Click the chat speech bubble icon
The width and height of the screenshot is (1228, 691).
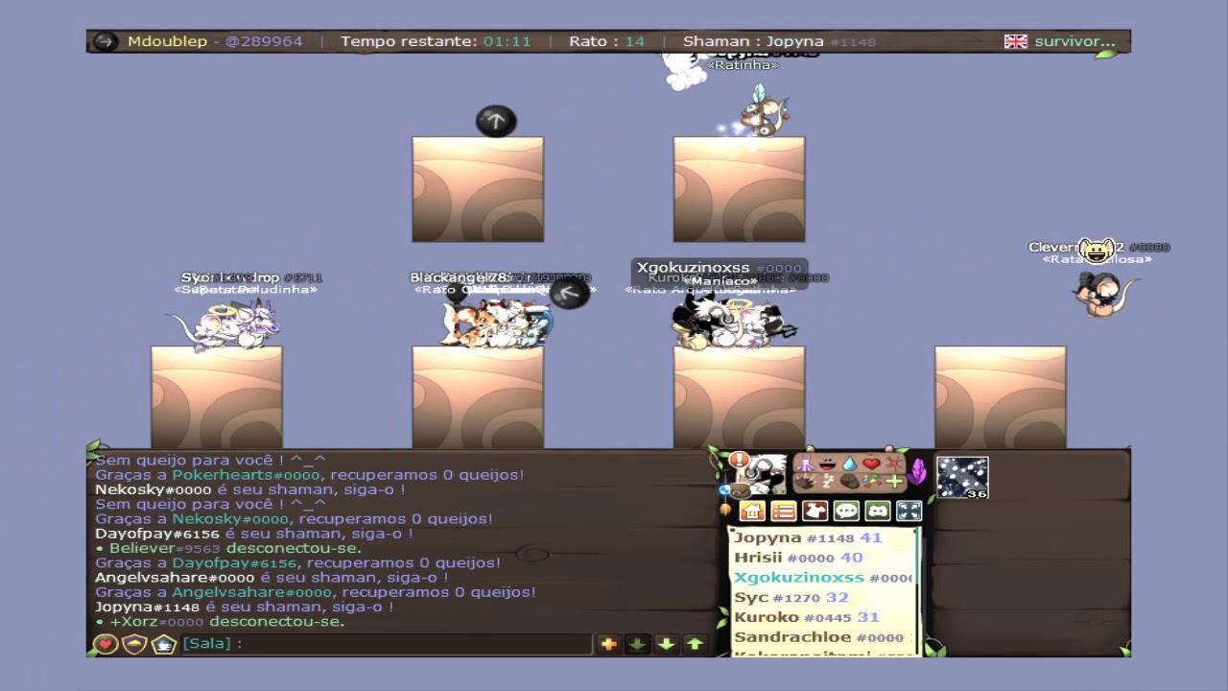(846, 512)
